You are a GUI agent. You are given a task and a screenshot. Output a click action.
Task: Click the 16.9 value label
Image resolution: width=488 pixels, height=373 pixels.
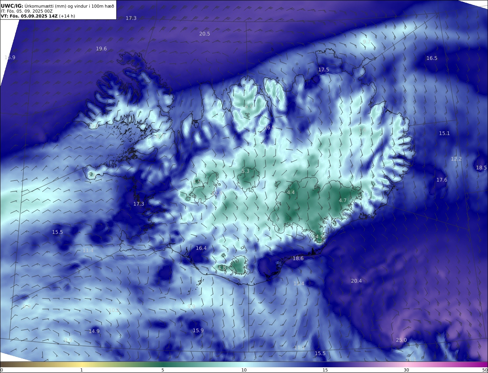pyautogui.click(x=10, y=58)
